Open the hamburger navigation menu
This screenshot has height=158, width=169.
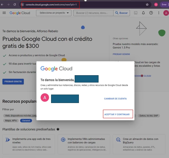tap(4, 13)
